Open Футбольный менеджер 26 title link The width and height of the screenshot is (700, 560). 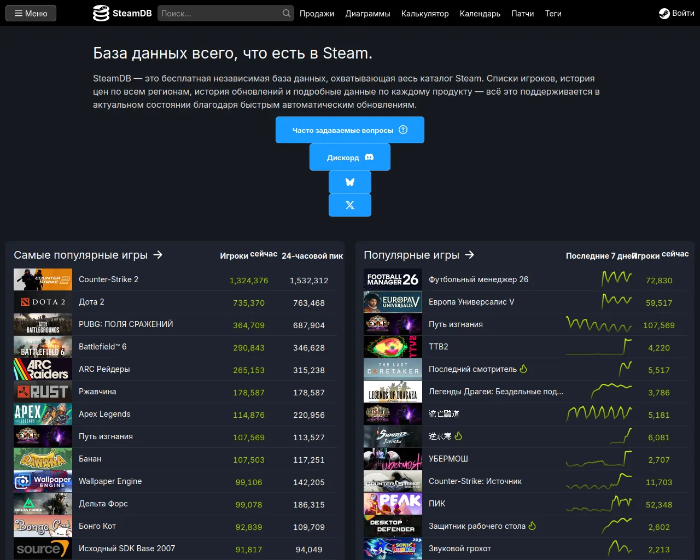(x=479, y=279)
